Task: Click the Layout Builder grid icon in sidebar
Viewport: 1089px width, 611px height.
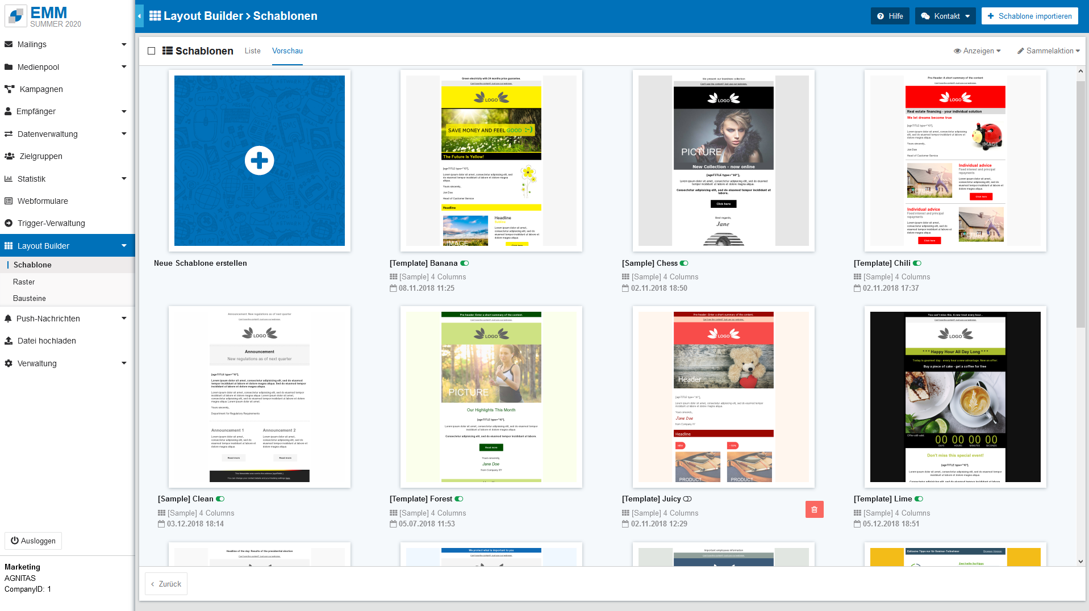Action: (9, 246)
